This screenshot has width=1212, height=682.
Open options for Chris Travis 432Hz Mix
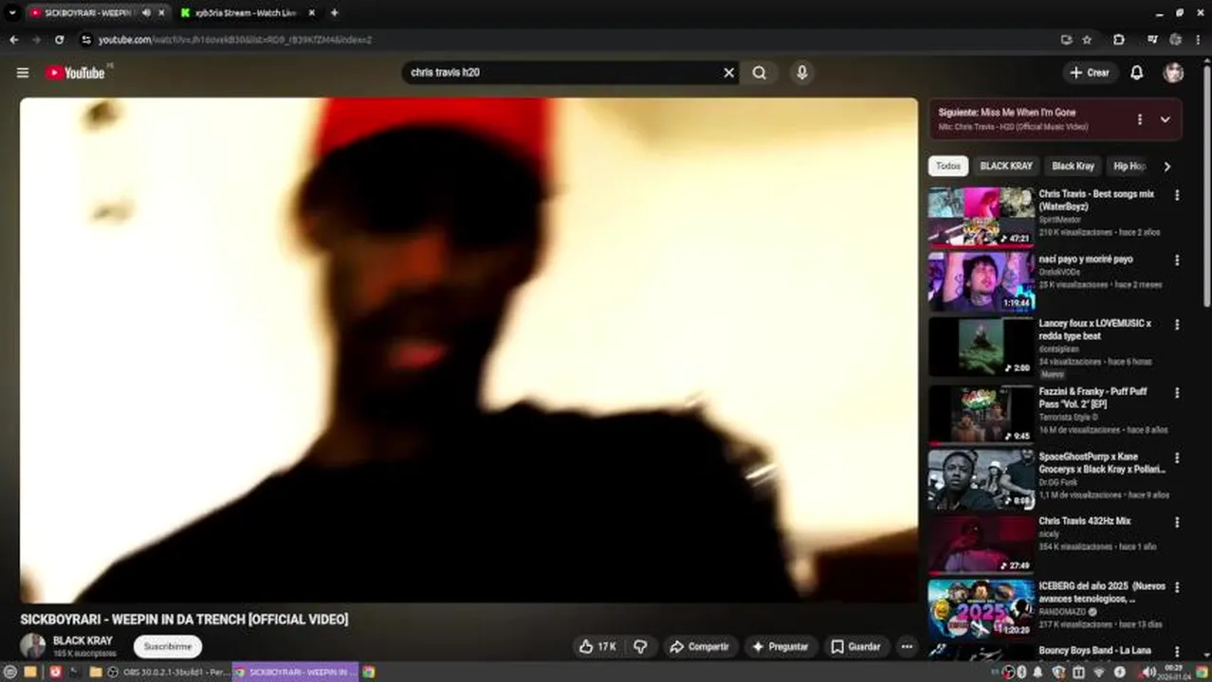[x=1177, y=522]
